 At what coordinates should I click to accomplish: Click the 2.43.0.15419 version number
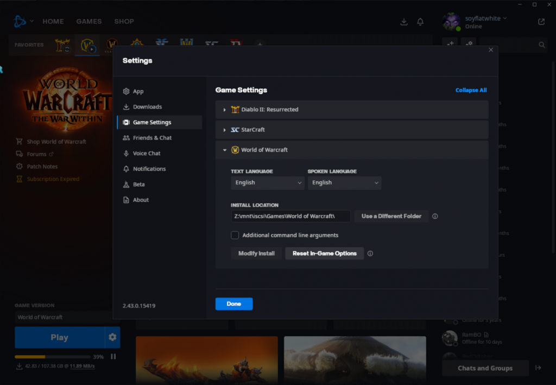(x=139, y=306)
